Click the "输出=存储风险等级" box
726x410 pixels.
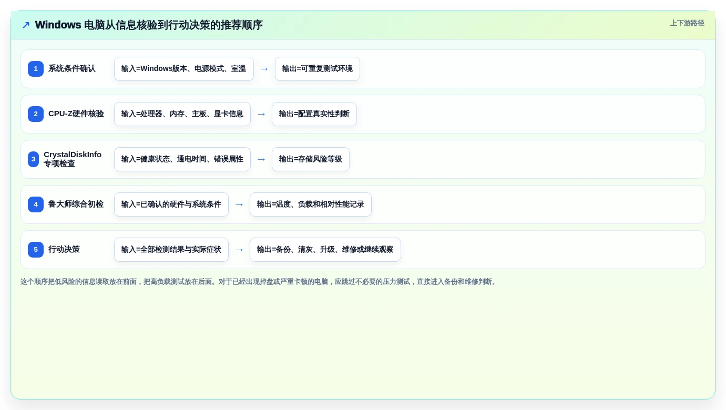pos(311,159)
